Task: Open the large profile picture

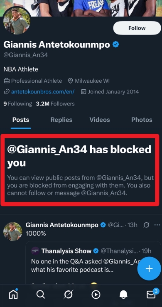Action: [x=17, y=21]
